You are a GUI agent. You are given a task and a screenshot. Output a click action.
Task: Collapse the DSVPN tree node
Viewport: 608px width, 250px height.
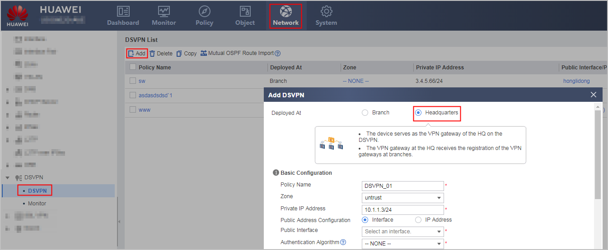pyautogui.click(x=8, y=177)
